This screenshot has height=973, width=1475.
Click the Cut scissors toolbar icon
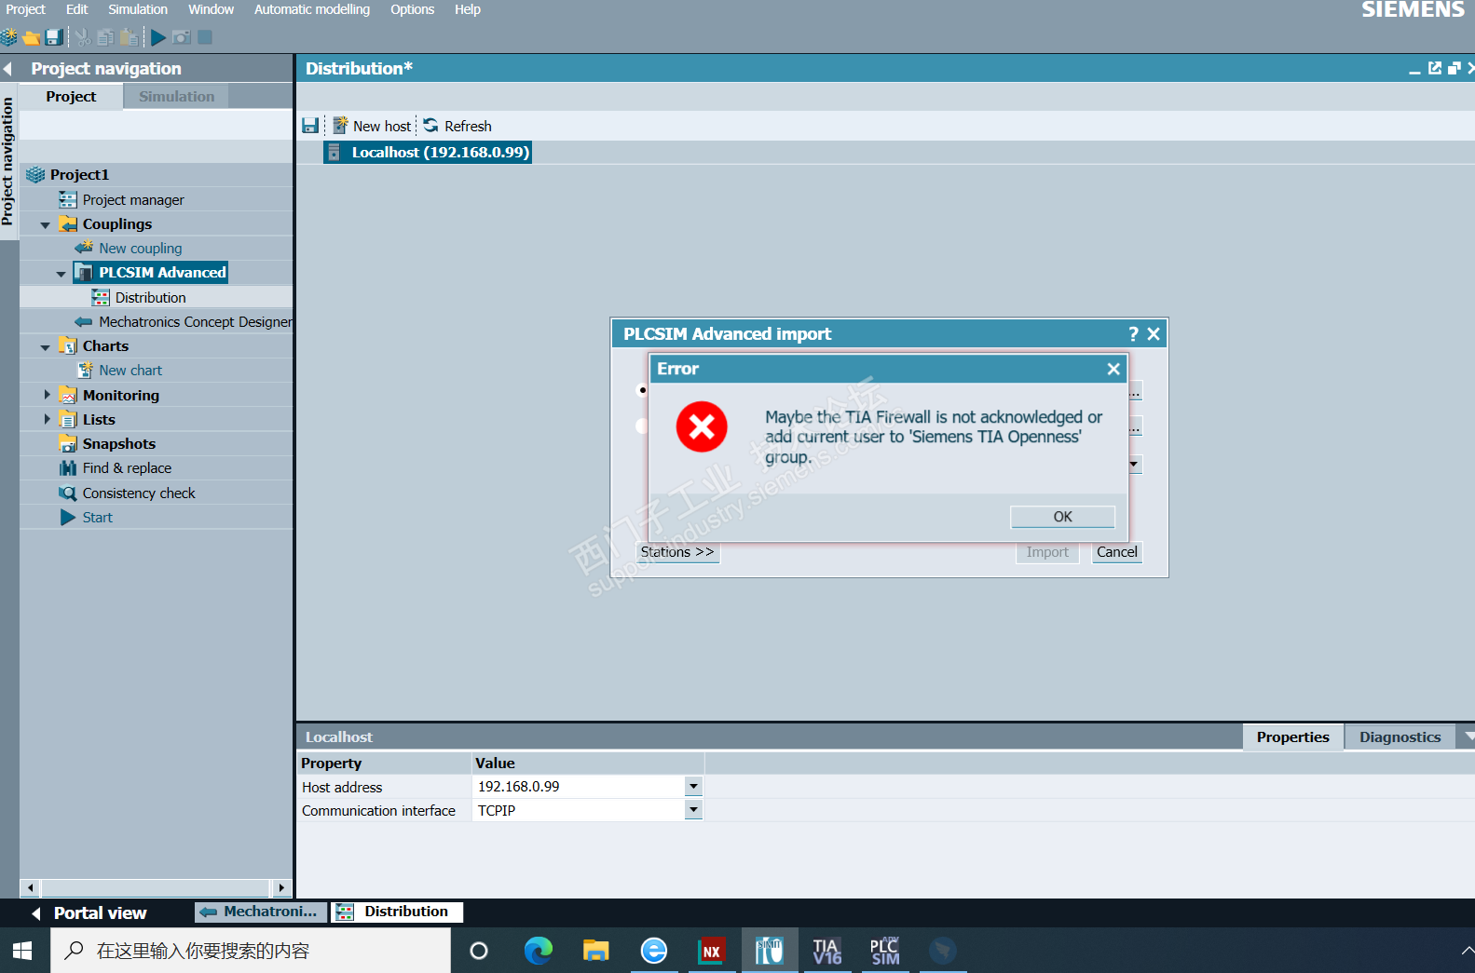coord(83,37)
